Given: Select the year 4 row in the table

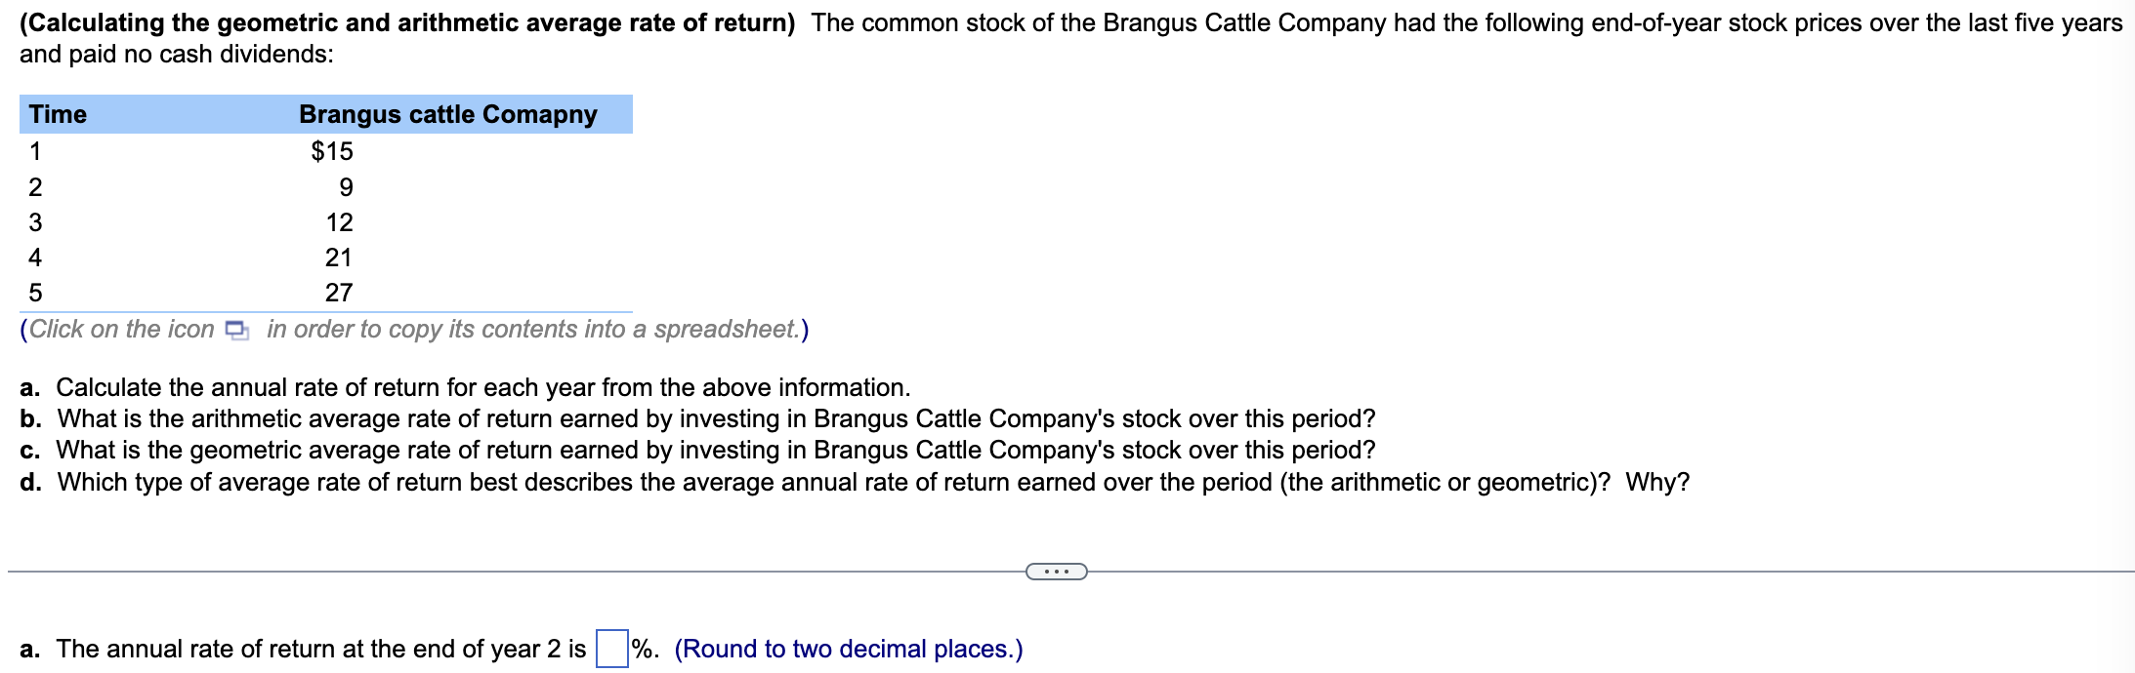Looking at the screenshot, I should (195, 257).
